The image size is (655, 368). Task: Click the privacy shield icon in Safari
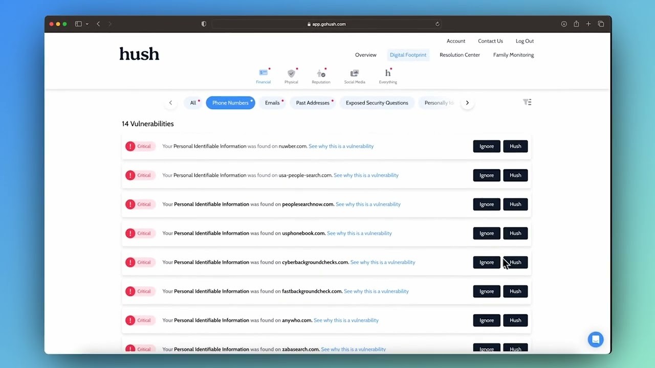tap(204, 24)
